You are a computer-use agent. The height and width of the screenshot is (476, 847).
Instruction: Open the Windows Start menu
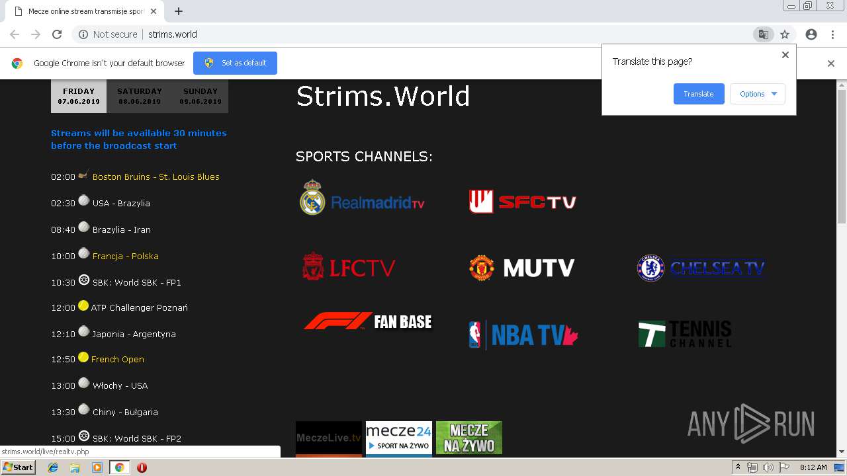[19, 467]
